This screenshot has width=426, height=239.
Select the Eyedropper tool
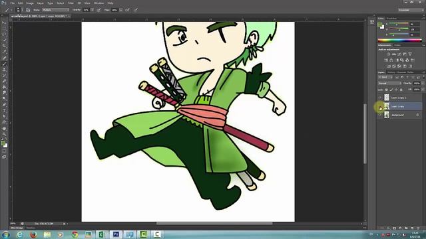tap(4, 52)
